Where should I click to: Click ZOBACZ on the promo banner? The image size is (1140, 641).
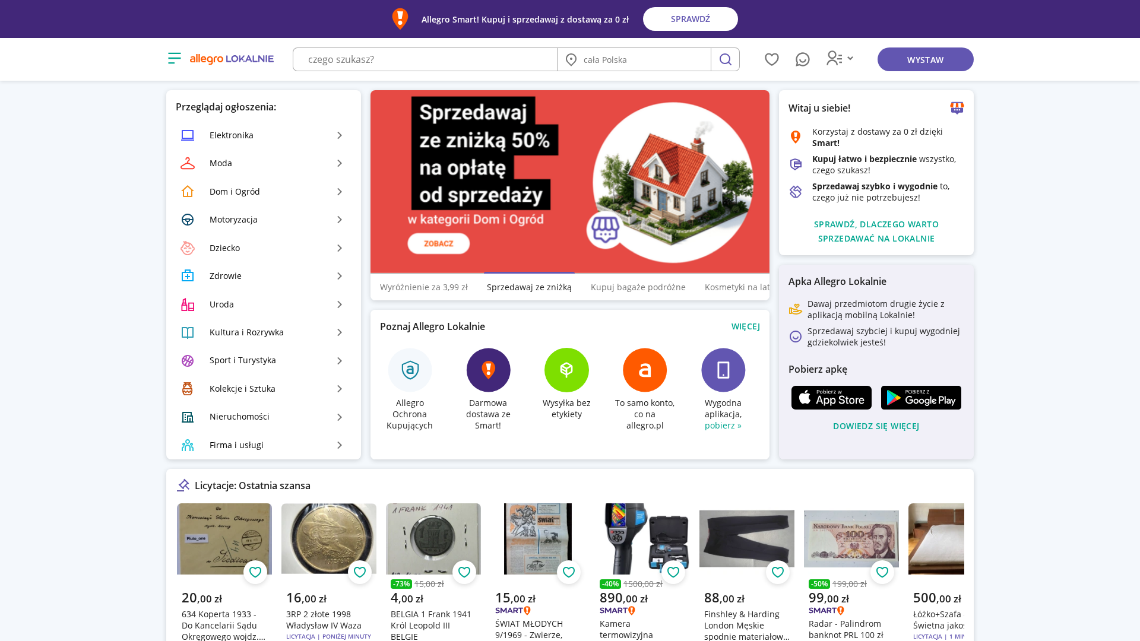pyautogui.click(x=439, y=243)
